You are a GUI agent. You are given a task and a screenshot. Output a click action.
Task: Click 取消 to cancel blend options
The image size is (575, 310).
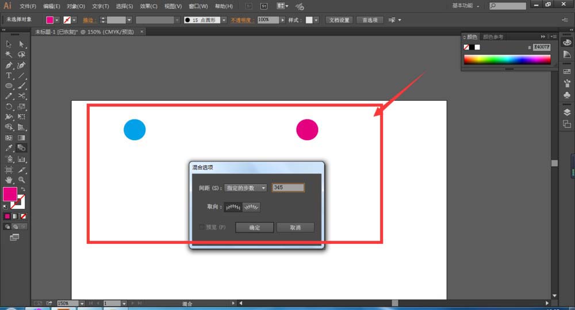click(x=295, y=227)
